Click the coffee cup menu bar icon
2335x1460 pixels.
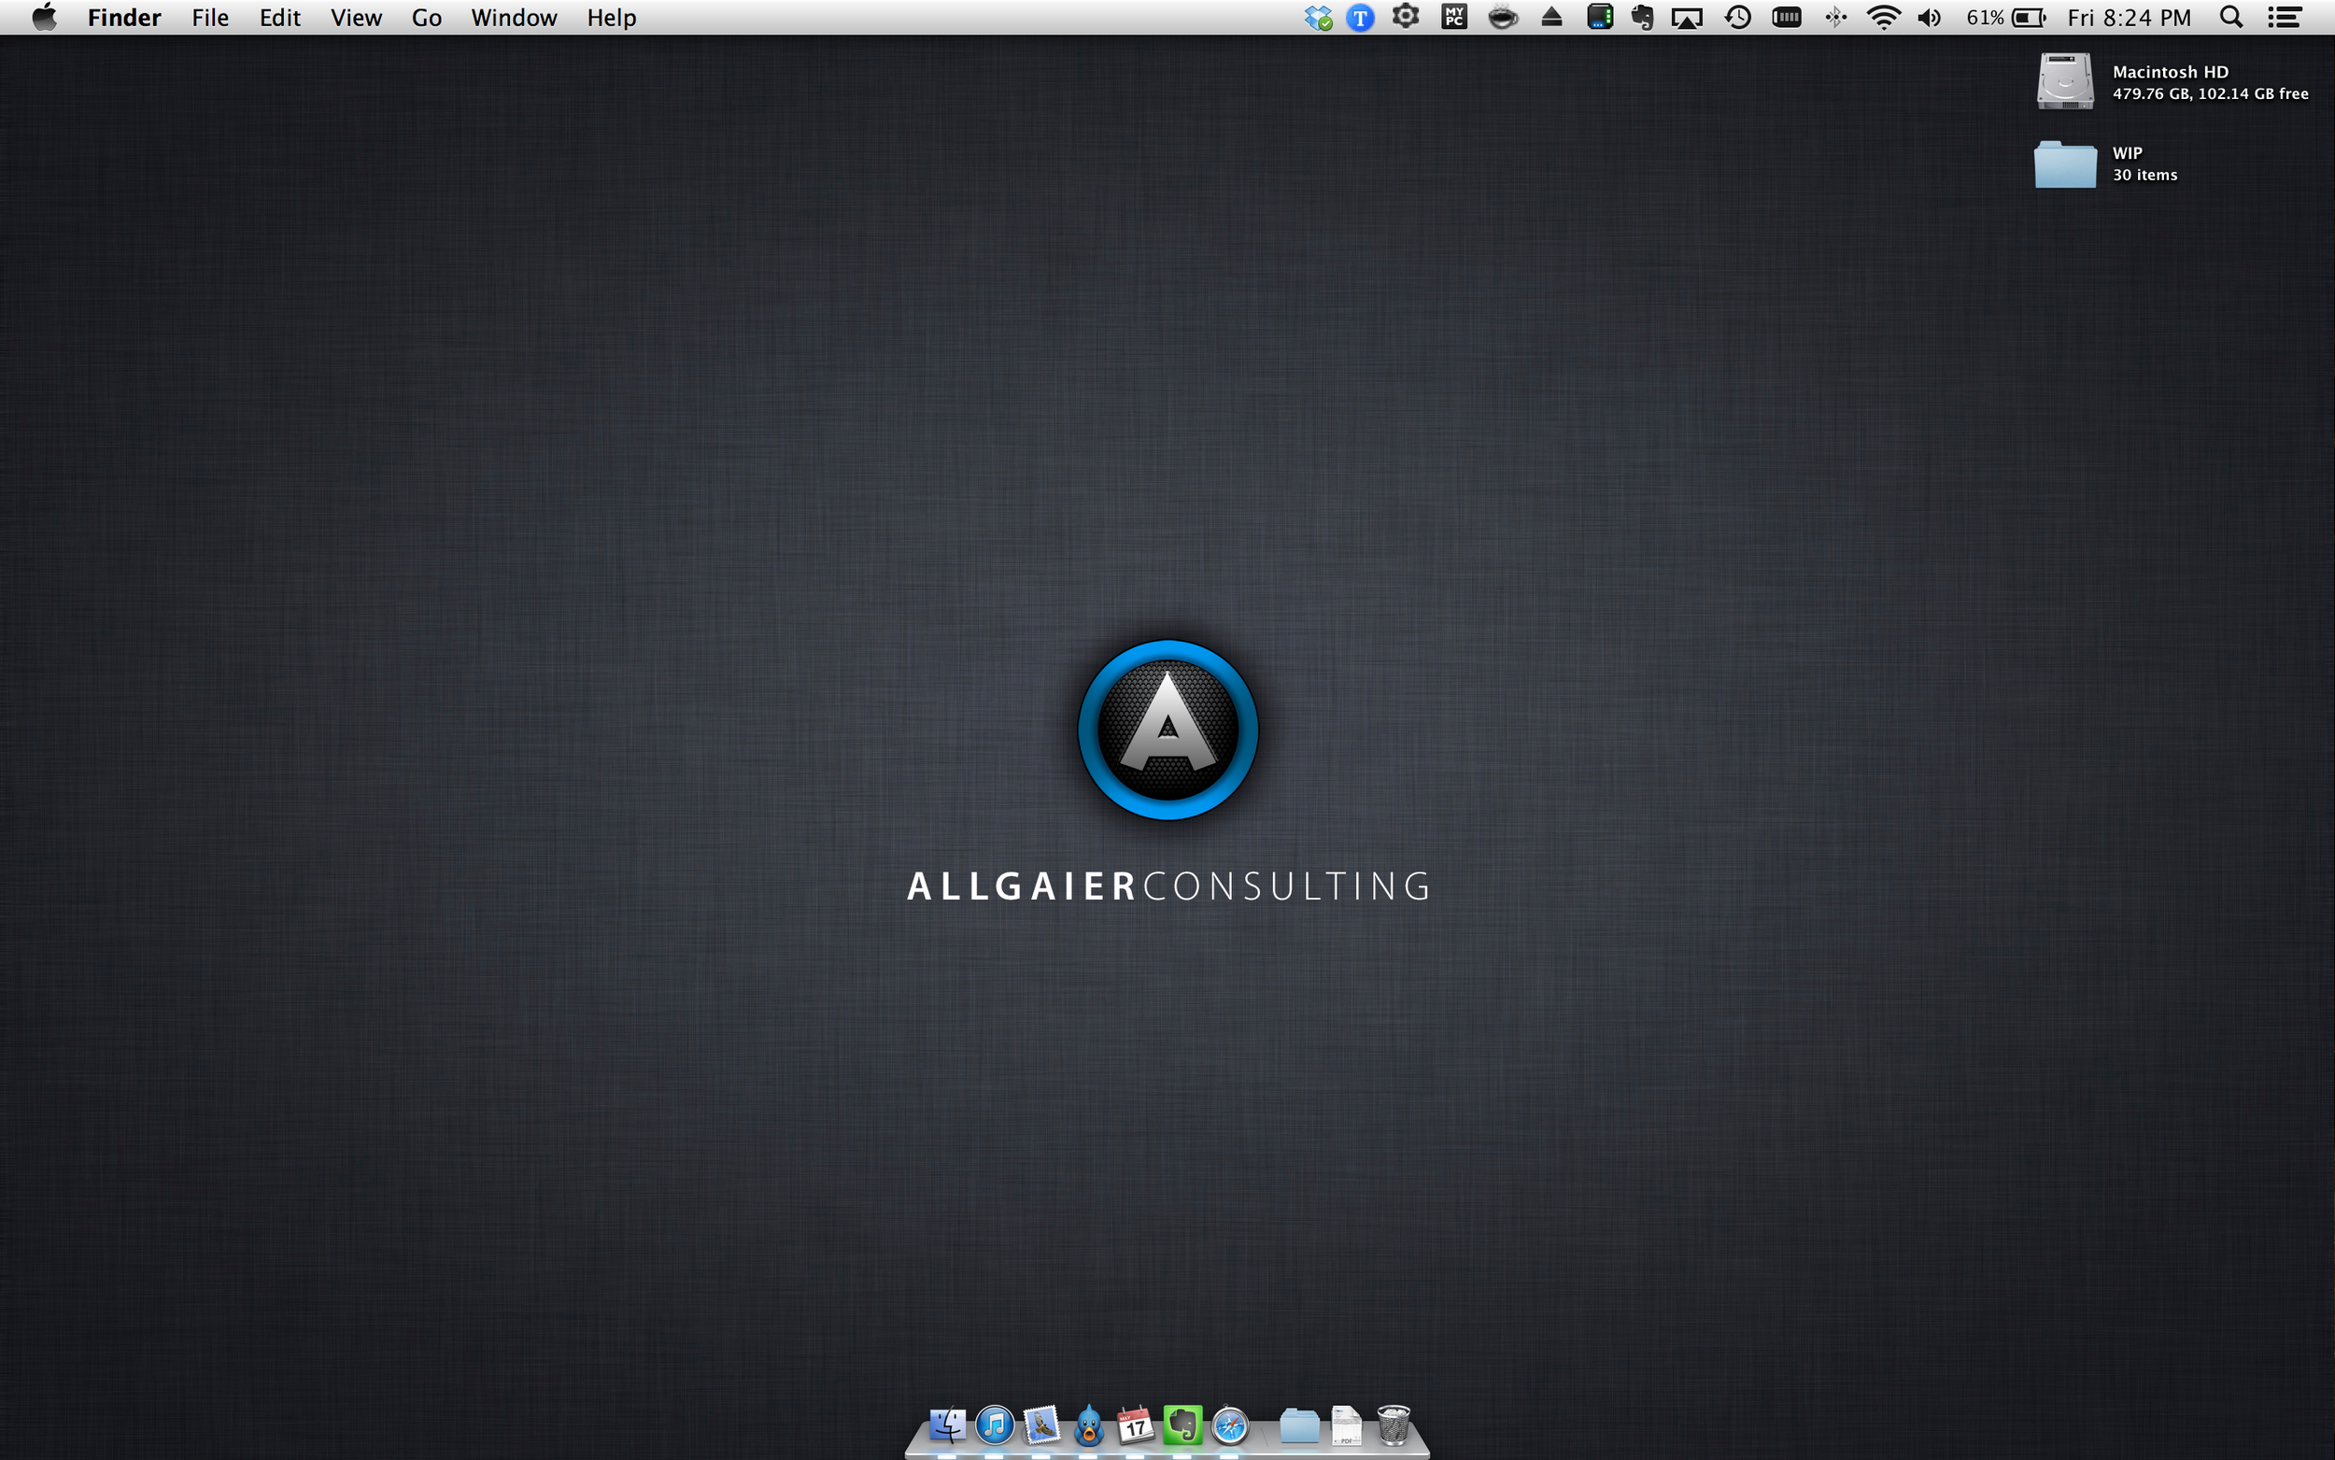click(1502, 18)
